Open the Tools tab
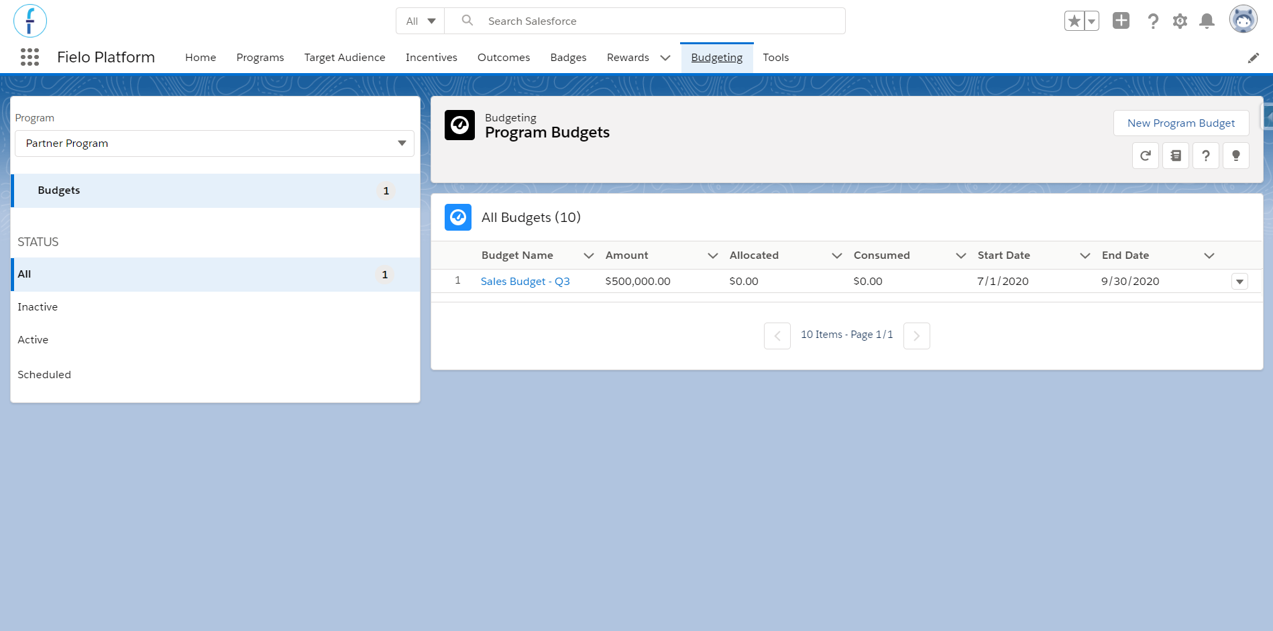This screenshot has width=1273, height=631. coord(776,58)
